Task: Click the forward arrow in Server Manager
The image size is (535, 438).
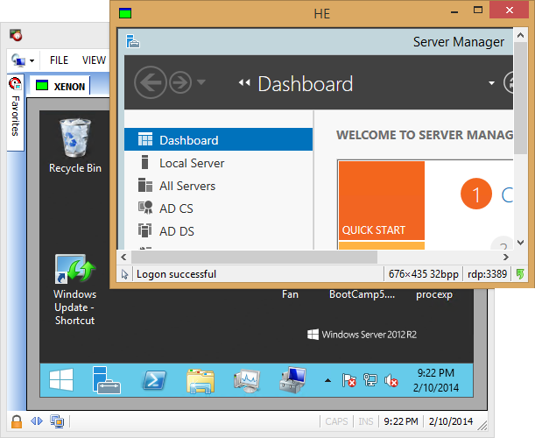Action: point(180,82)
